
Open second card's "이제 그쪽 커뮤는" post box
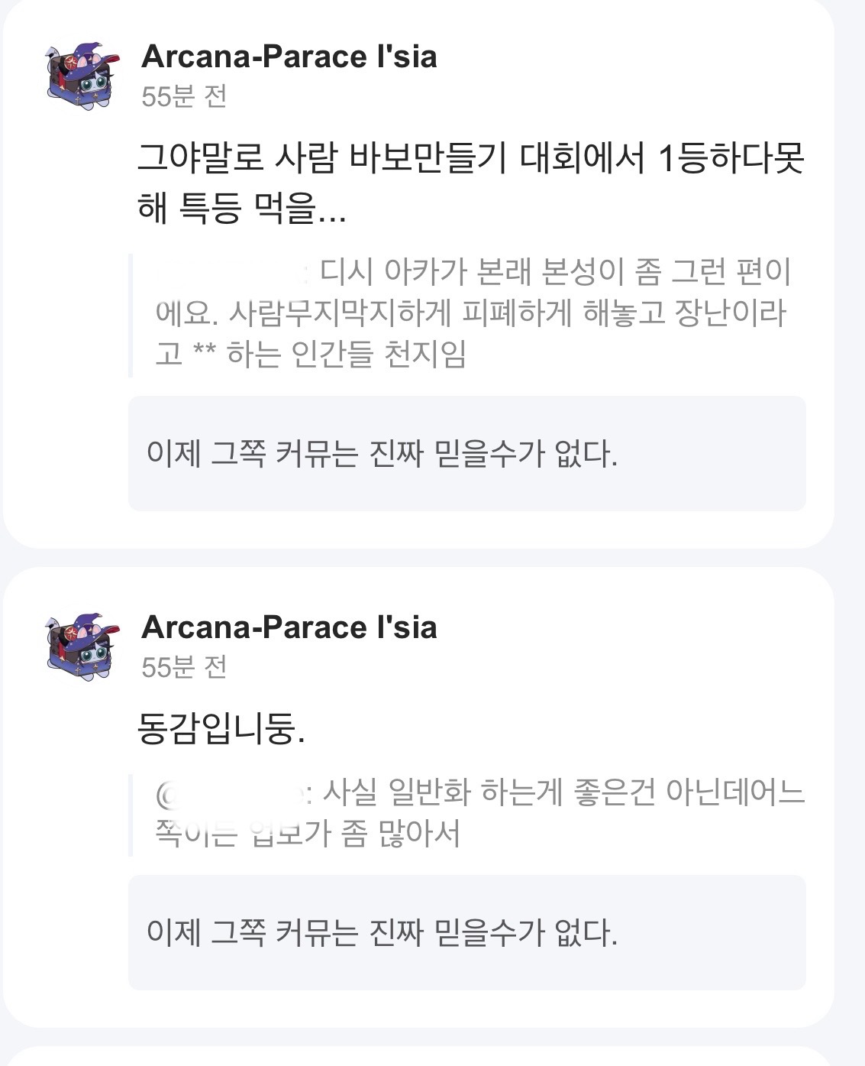(466, 933)
